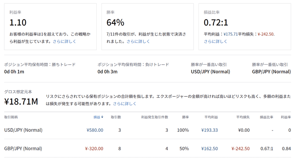
Task: Click GBP/JPY (Normal) under 勝率が一番低い取引
Action: (x=272, y=72)
